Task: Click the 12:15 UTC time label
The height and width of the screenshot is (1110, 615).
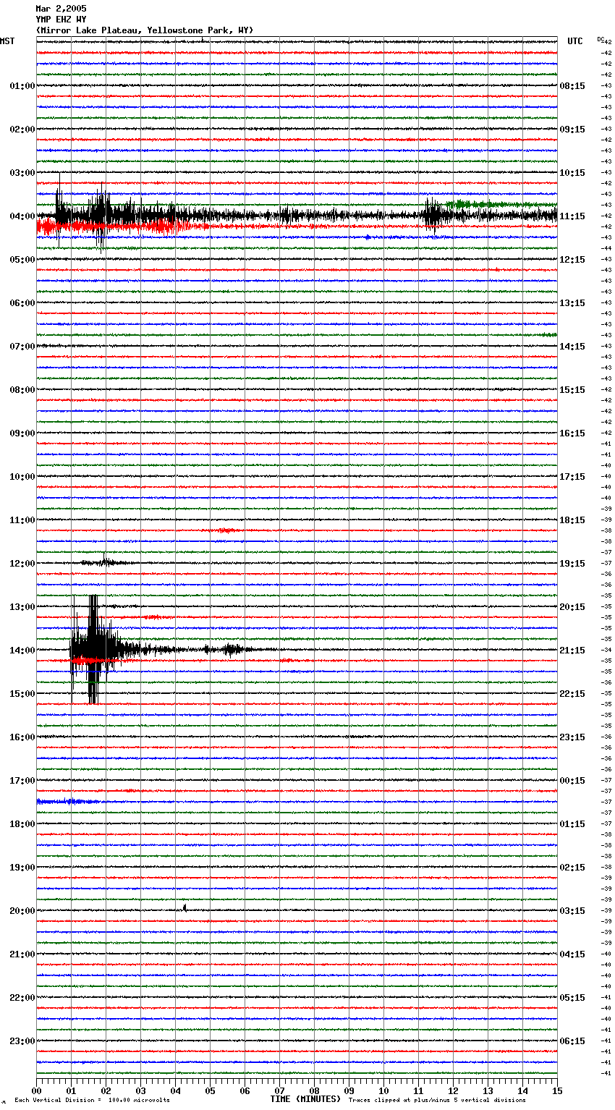Action: (572, 260)
